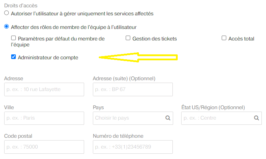Viewport: 266px width, 159px height.
Task: Uncheck Administrateur de compte
Action: (x=13, y=57)
